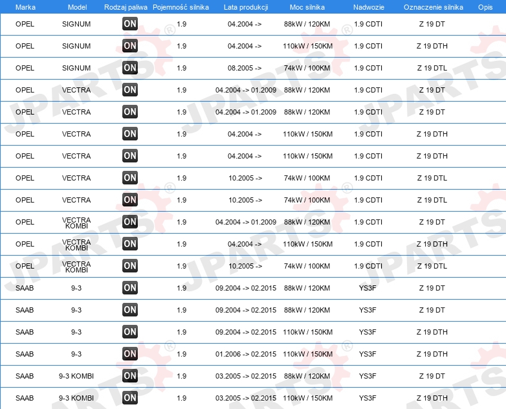Click the Rodzaj paliwa column header
The height and width of the screenshot is (409, 506).
[x=126, y=7]
